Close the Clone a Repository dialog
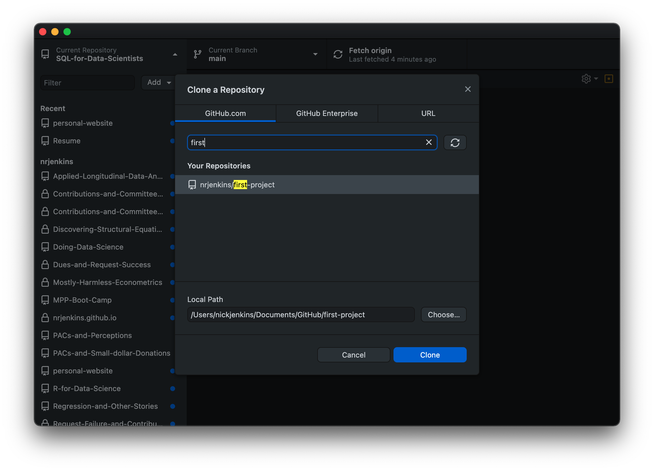This screenshot has width=654, height=471. pos(468,89)
